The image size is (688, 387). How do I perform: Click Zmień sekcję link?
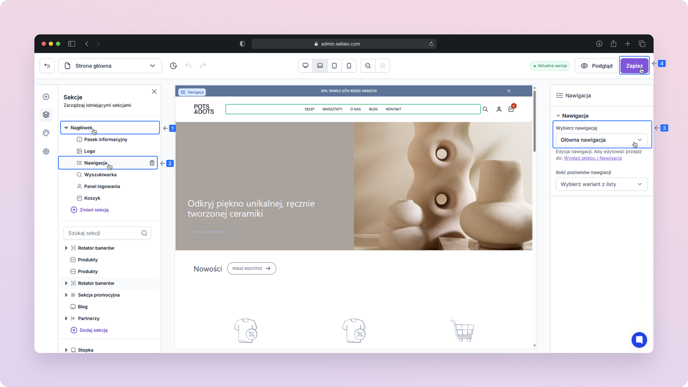tap(90, 210)
